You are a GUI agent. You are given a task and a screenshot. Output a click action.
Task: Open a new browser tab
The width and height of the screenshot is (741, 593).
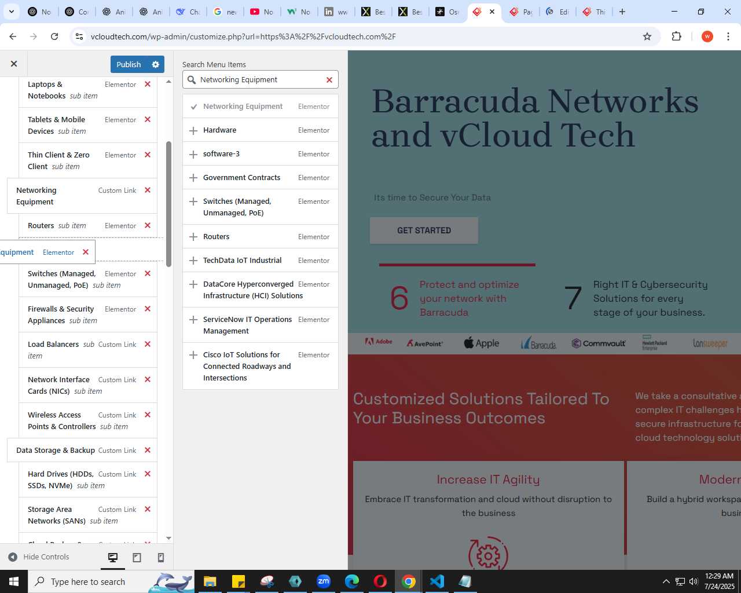(622, 12)
